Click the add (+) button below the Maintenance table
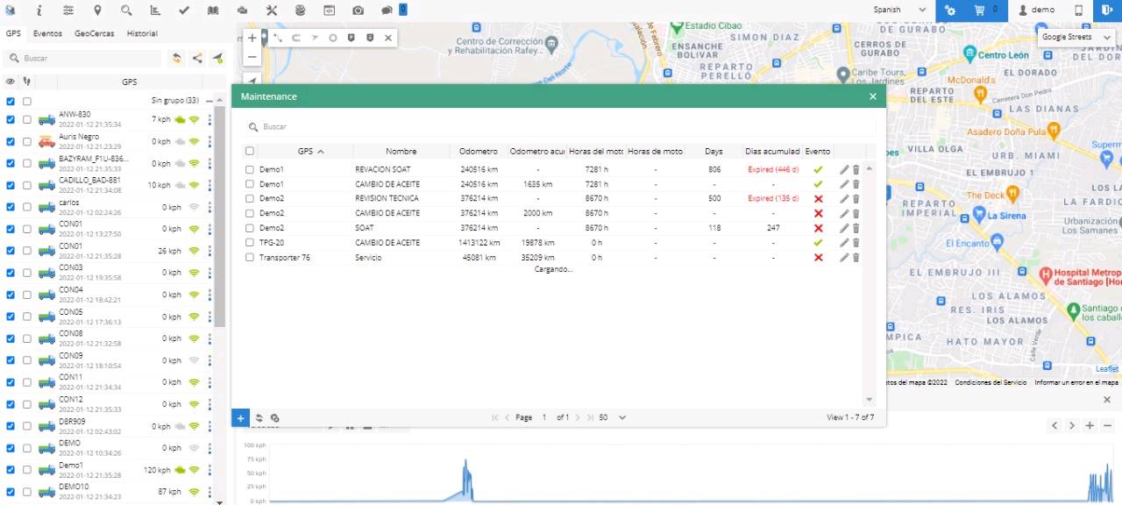The height and width of the screenshot is (505, 1122). 240,418
